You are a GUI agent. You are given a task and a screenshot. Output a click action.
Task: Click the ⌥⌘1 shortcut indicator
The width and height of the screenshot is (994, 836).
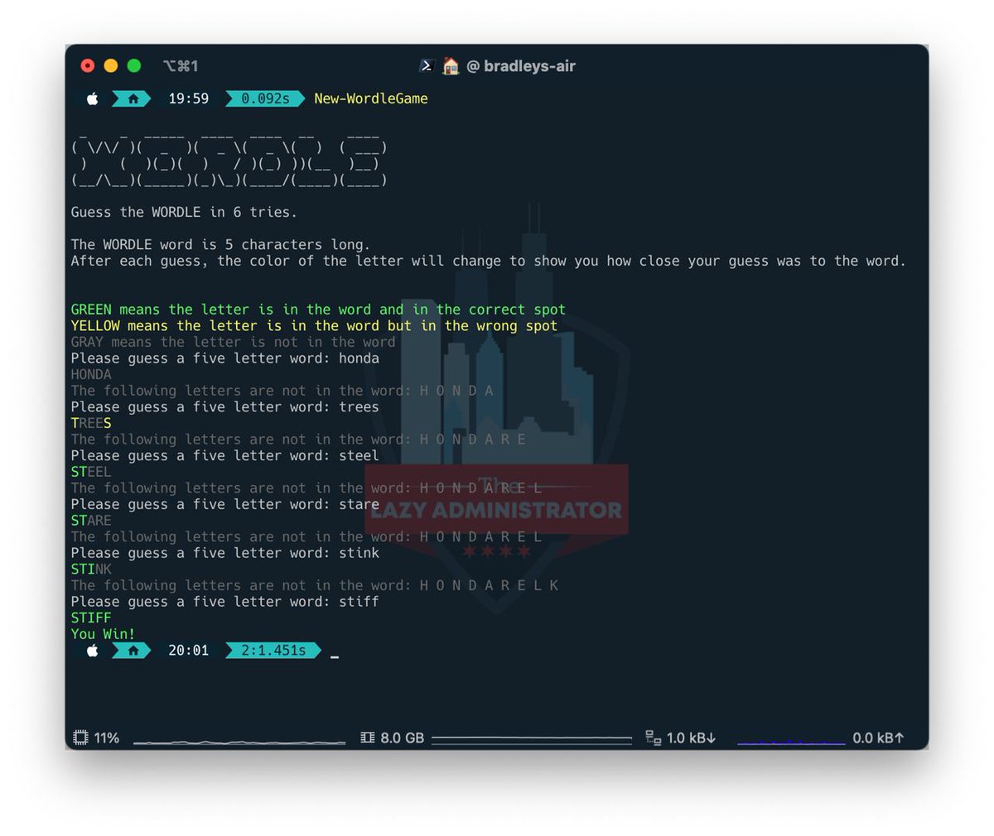[181, 66]
